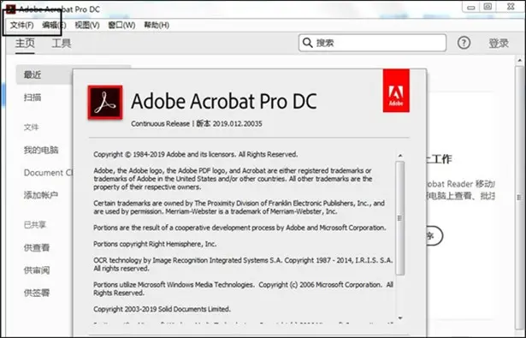526x338 pixels.
Task: Click 添加帐户 in the sidebar
Action: tap(41, 195)
